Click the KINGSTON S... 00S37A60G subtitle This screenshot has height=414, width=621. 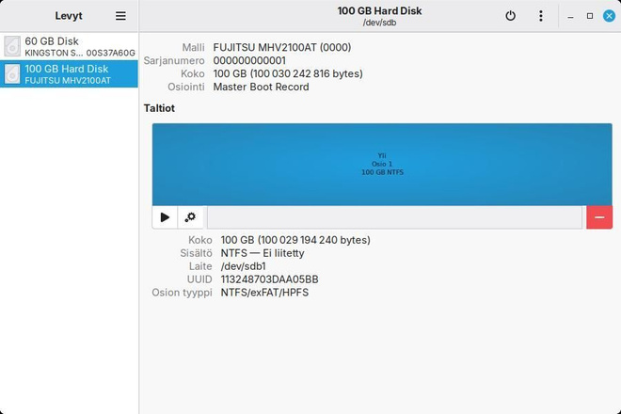tap(80, 53)
